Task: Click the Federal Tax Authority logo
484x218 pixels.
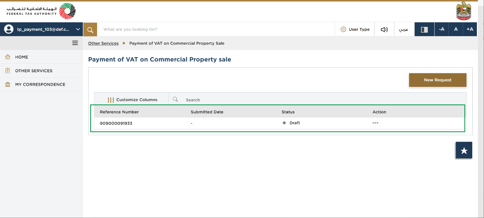Action: pyautogui.click(x=41, y=11)
